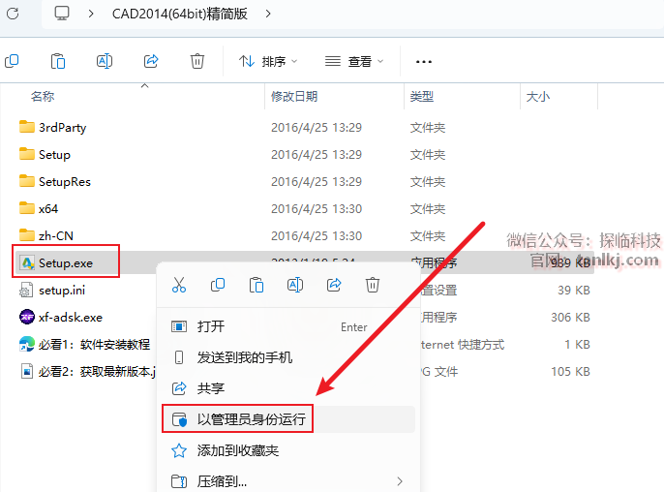Image resolution: width=664 pixels, height=492 pixels.
Task: Choose 发送到我的手机 in context menu
Action: coord(288,357)
